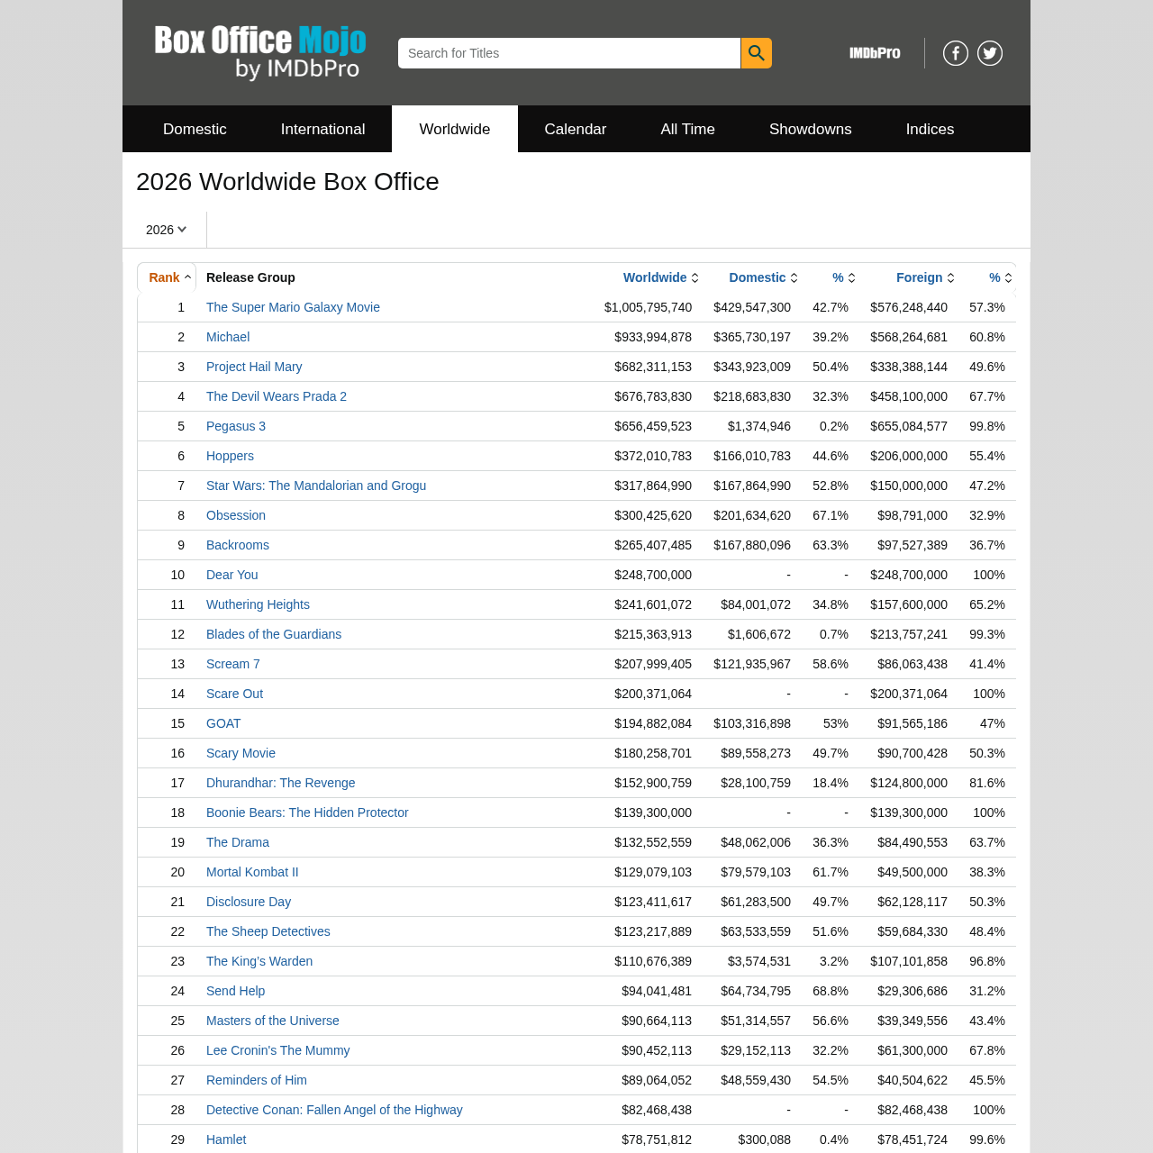Image resolution: width=1153 pixels, height=1153 pixels.
Task: Open the All Time nav tab
Action: 688,129
